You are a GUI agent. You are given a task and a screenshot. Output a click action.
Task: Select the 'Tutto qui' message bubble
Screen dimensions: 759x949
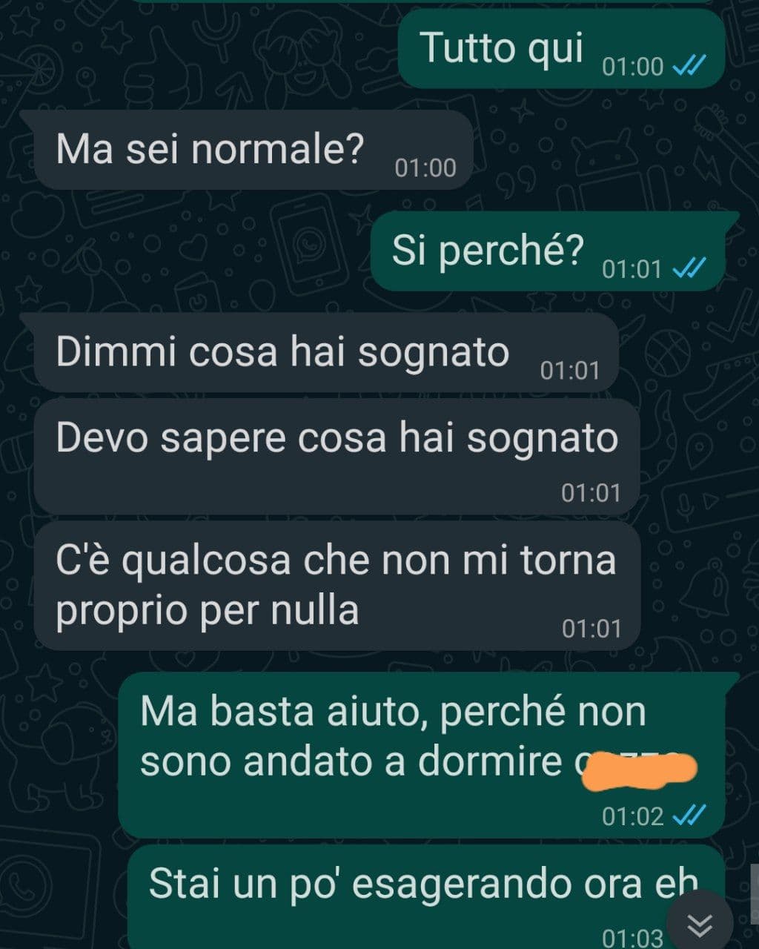click(x=561, y=50)
